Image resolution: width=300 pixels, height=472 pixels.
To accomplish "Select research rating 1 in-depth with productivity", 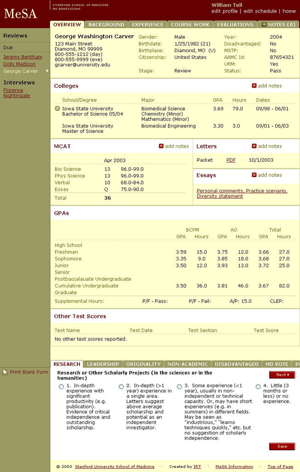I will tap(61, 387).
